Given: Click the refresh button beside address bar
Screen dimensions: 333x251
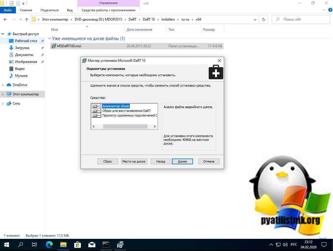Looking at the screenshot, I should coord(263,20).
